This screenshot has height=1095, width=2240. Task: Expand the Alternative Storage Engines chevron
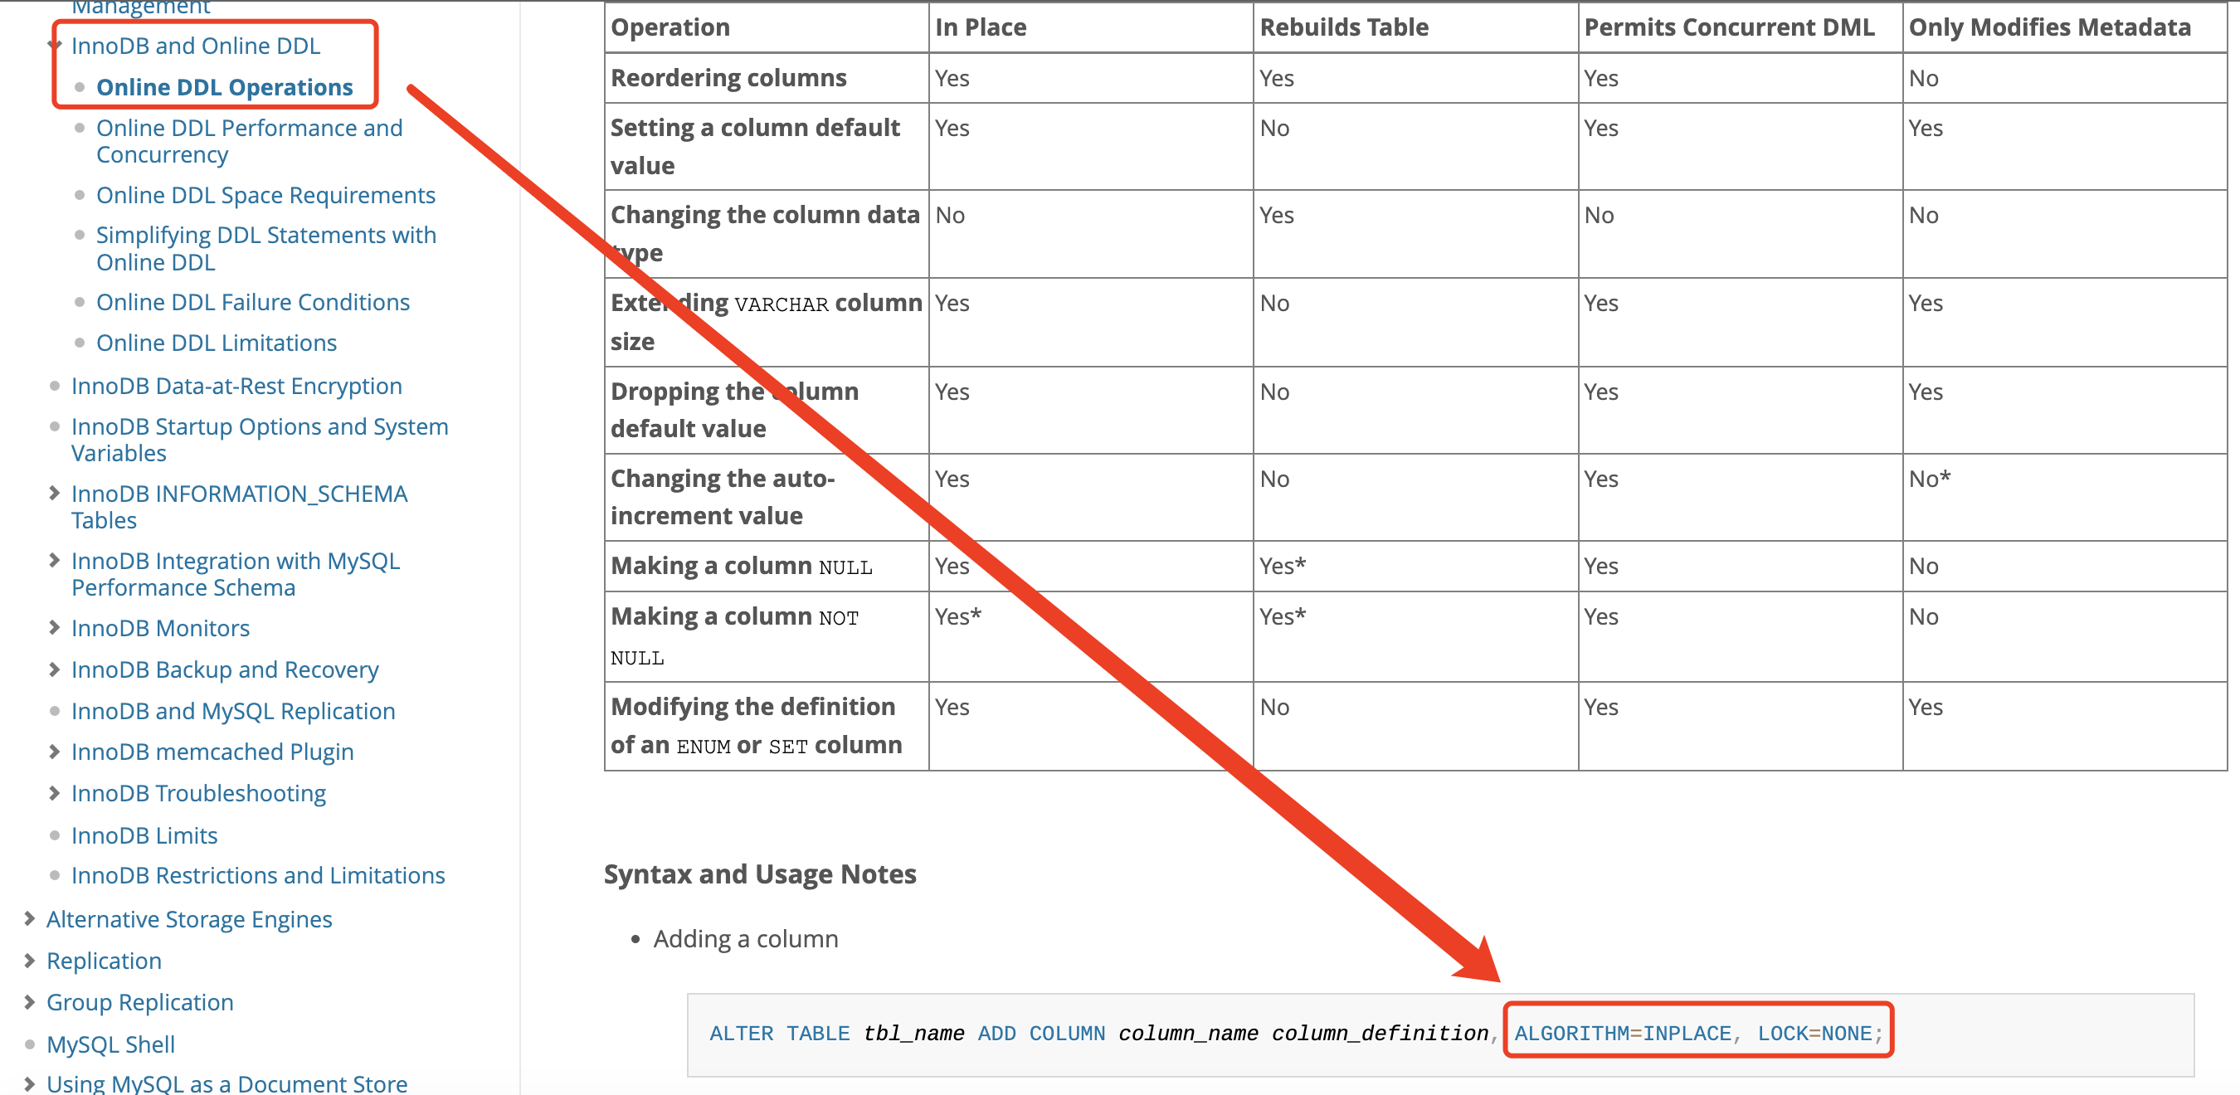[x=30, y=918]
